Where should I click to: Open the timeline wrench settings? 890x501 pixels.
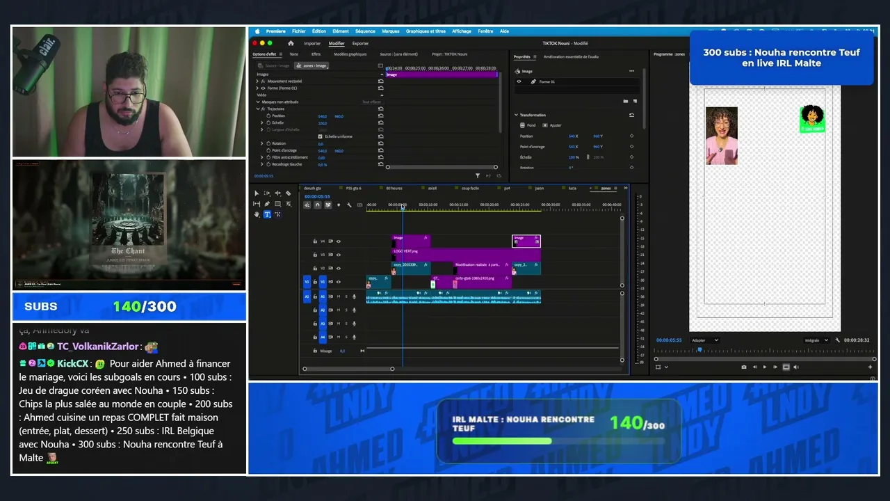(x=349, y=205)
